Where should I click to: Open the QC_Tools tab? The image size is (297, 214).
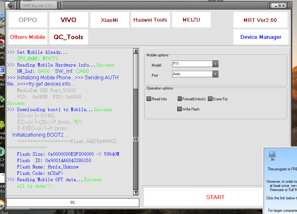[x=69, y=37]
